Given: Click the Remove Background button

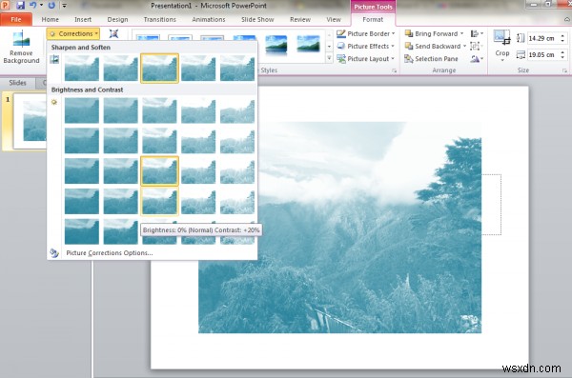Looking at the screenshot, I should (21, 48).
